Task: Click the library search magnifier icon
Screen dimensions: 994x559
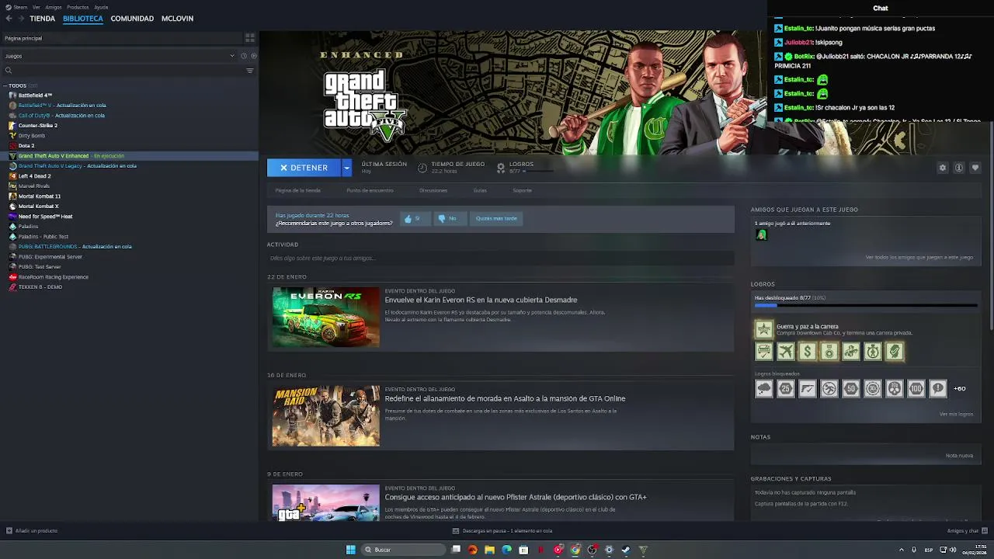Action: point(9,71)
